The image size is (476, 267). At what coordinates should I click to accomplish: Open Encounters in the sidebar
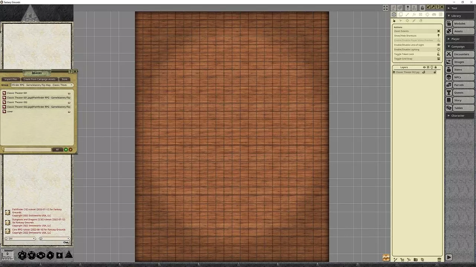460,54
